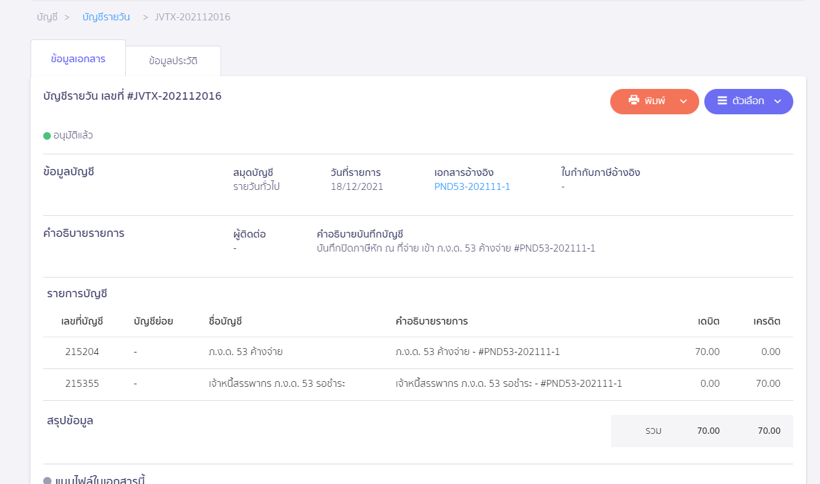820x484 pixels.
Task: Switch to the ข้อมูลประวัติ tab
Action: click(173, 61)
